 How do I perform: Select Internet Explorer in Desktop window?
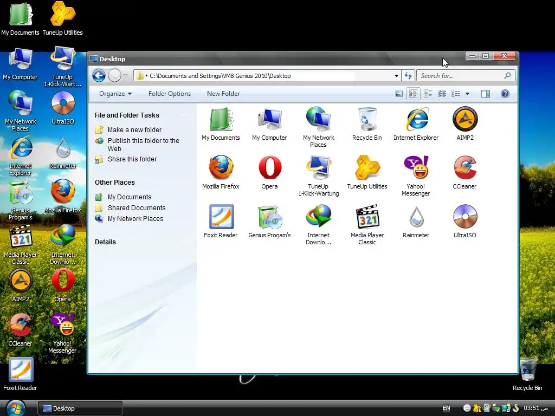(x=416, y=124)
